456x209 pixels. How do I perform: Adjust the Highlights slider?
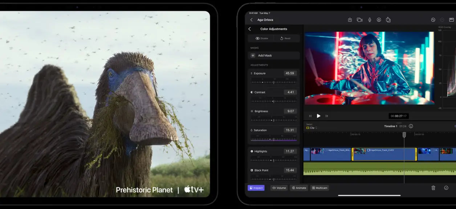[x=274, y=160]
